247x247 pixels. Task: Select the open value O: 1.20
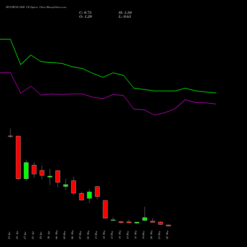click(x=85, y=17)
